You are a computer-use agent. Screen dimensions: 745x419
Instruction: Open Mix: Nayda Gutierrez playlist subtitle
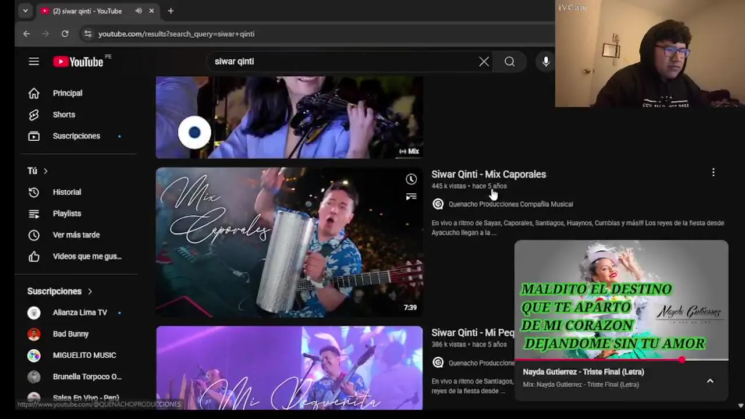pos(580,385)
